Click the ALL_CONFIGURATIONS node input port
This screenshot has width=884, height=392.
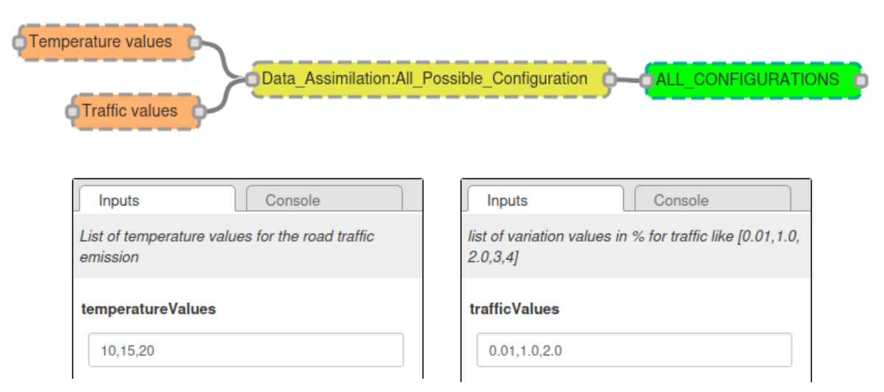pos(648,80)
